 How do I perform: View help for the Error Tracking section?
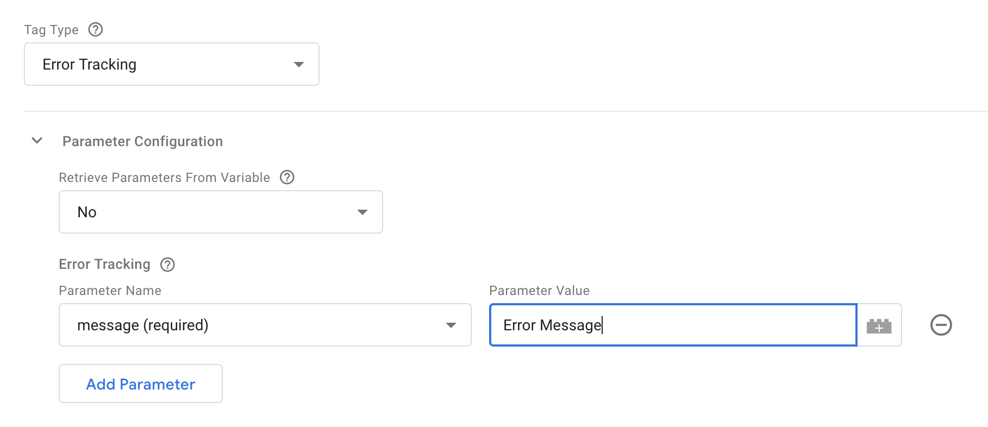click(x=168, y=265)
